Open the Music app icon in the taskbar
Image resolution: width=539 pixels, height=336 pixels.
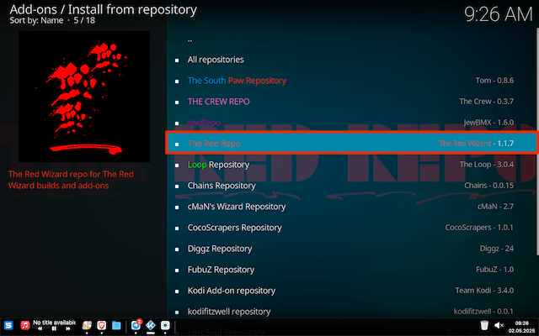click(24, 325)
